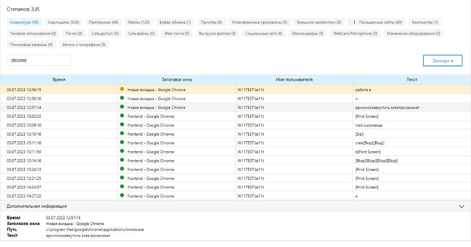Viewport: 471px width, 247px height.
Task: Click the green status dot at 13:24:13 row
Action: coord(122,169)
